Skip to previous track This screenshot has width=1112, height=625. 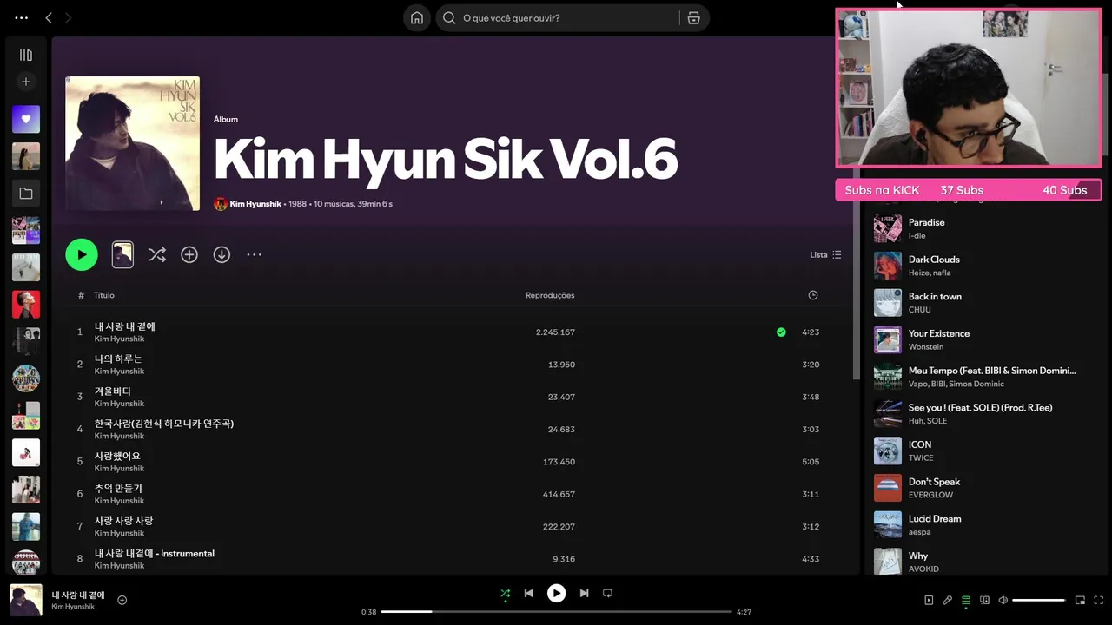(528, 593)
